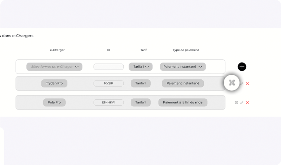Open QR code for Trydan Pro
The width and height of the screenshot is (281, 165).
coord(232,83)
